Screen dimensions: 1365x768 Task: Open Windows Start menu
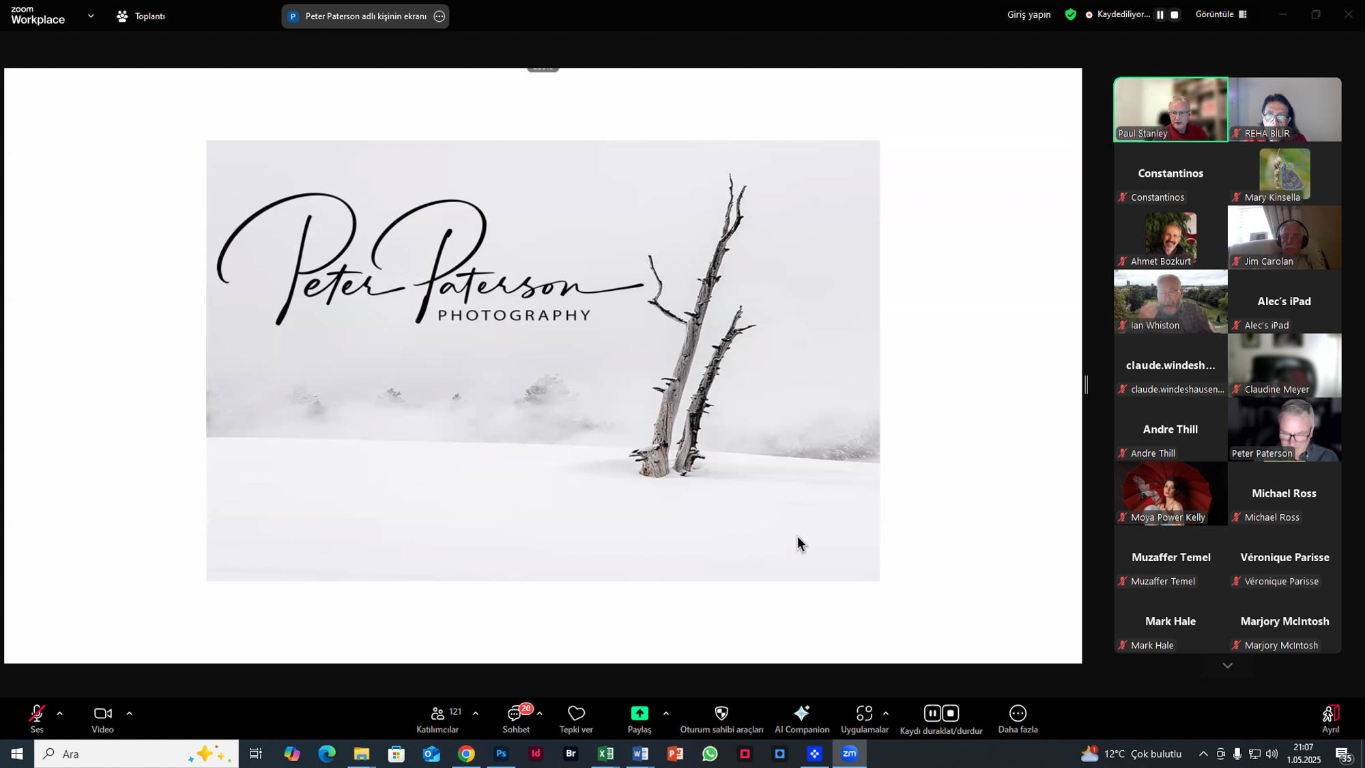pos(17,754)
